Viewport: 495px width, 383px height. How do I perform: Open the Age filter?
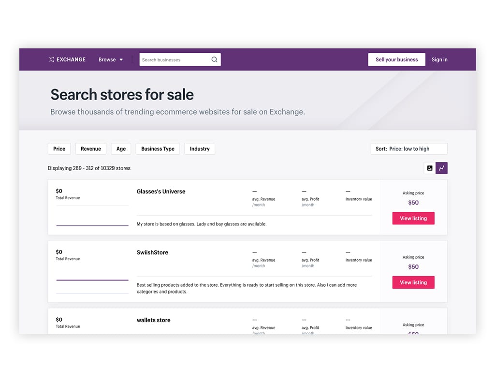(120, 148)
